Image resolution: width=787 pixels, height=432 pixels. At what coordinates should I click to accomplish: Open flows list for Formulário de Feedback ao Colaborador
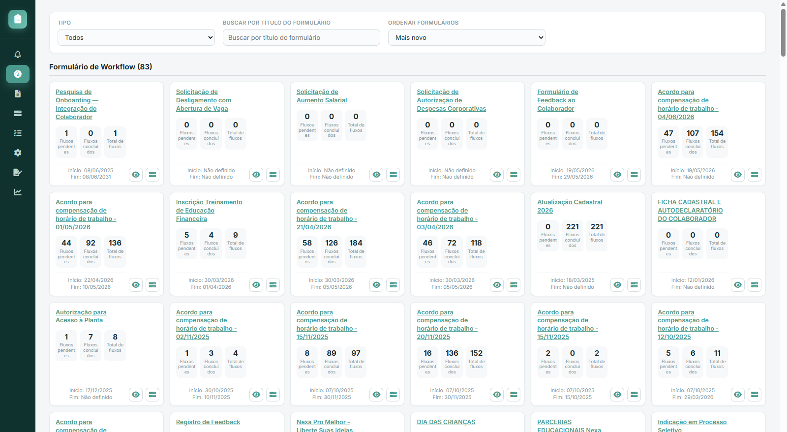point(634,175)
